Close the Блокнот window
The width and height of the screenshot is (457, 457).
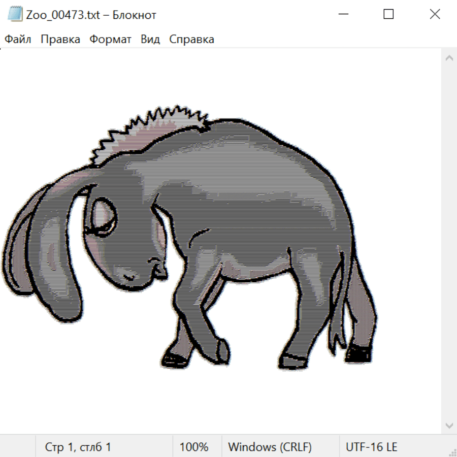(x=435, y=14)
